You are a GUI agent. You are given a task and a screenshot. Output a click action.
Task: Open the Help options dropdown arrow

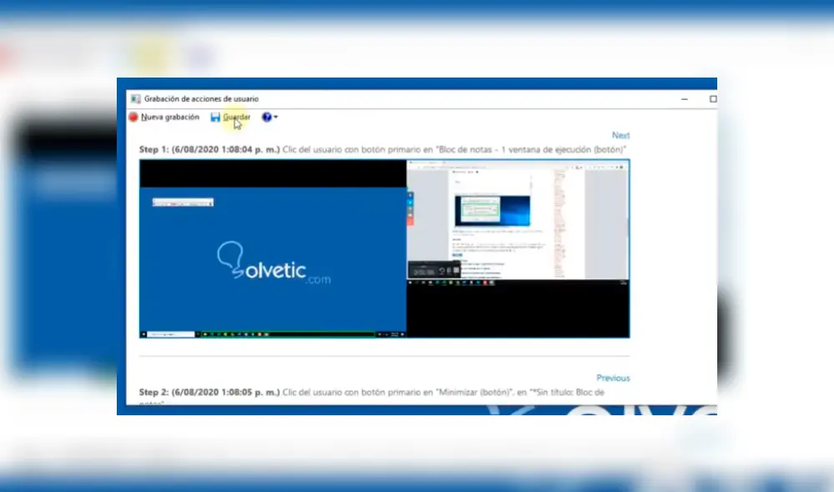click(x=274, y=116)
